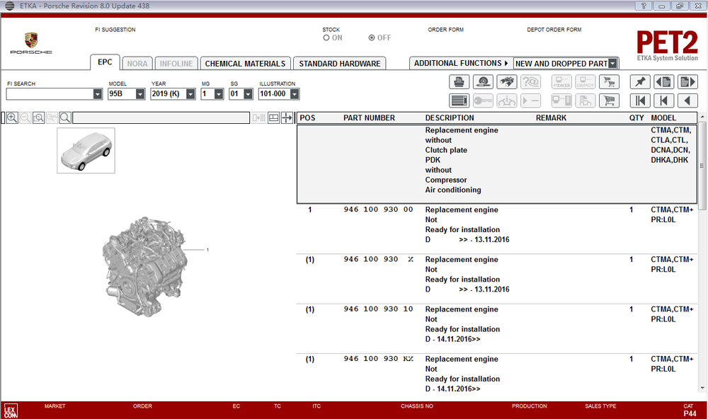Screen dimensions: 708x419
Task: Click the single left arrow icon
Action: pos(687,101)
